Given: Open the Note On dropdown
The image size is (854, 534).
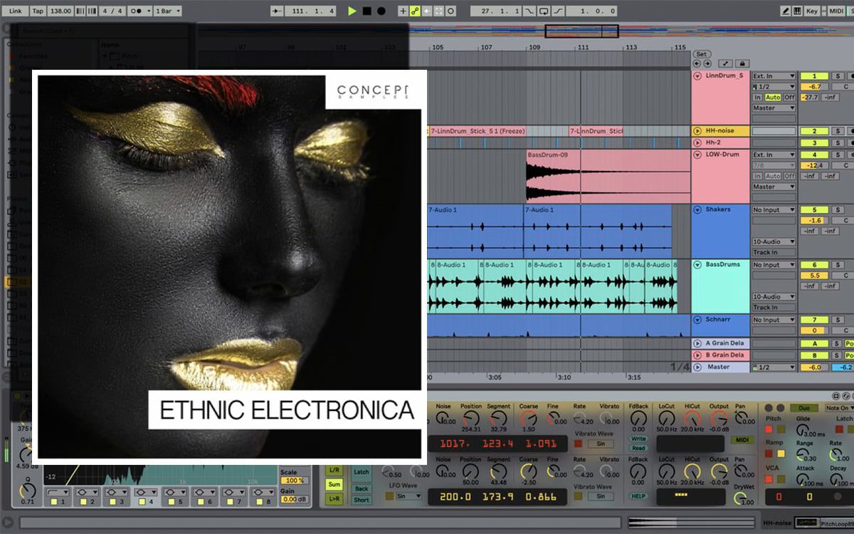Looking at the screenshot, I should tap(839, 408).
